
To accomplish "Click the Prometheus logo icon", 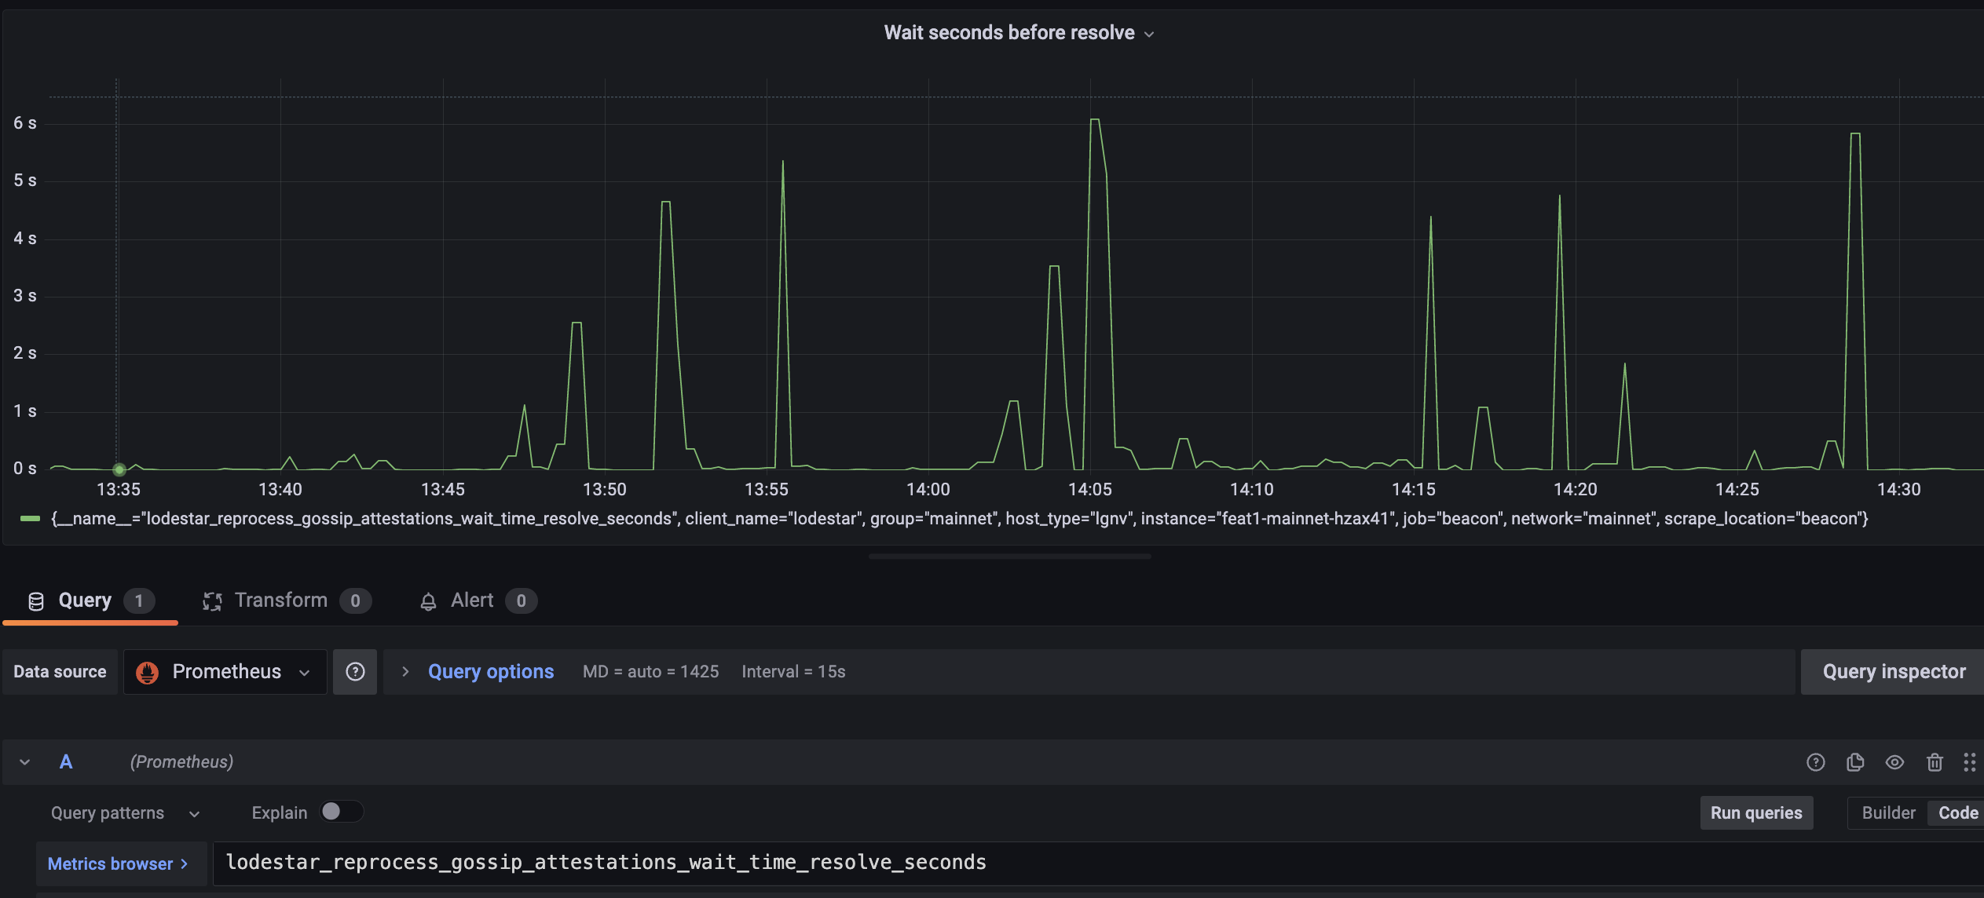I will (x=147, y=673).
